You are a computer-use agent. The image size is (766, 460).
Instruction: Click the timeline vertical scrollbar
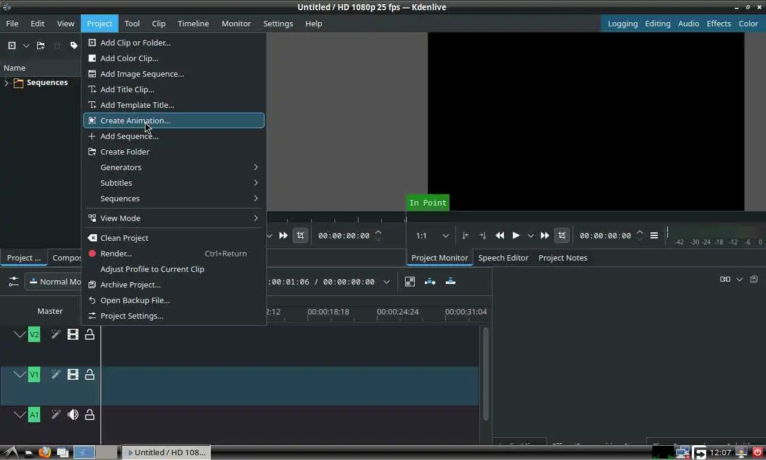485,373
